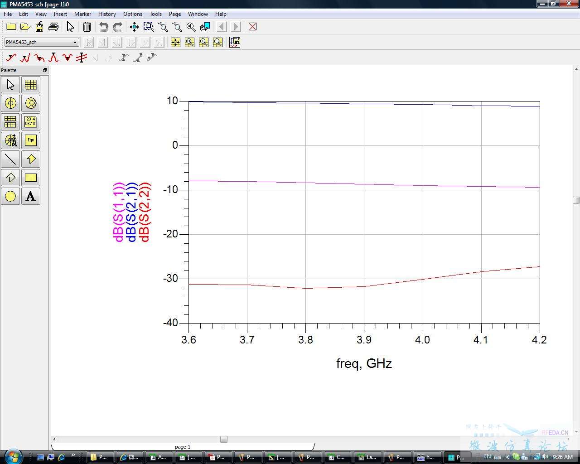Insert a list of numbers from palette
The height and width of the screenshot is (464, 580).
point(31,122)
